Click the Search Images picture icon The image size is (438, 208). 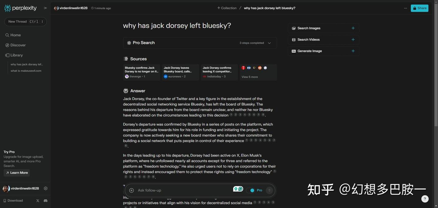(294, 28)
